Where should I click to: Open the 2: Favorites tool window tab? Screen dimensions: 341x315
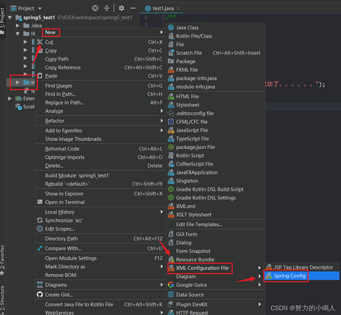2,260
